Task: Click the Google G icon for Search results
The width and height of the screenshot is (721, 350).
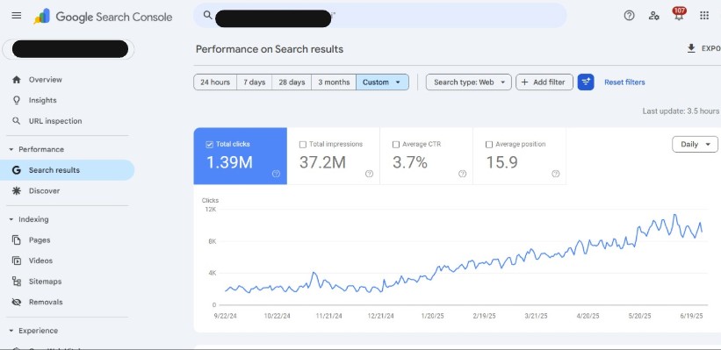Action: (17, 170)
